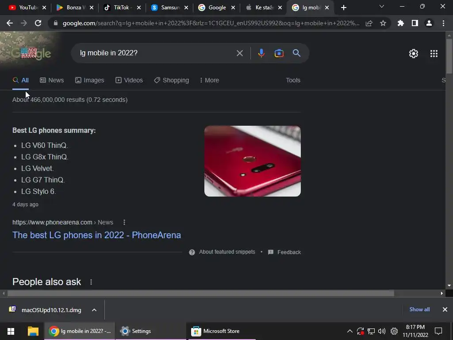Select the Images results filter

click(89, 81)
